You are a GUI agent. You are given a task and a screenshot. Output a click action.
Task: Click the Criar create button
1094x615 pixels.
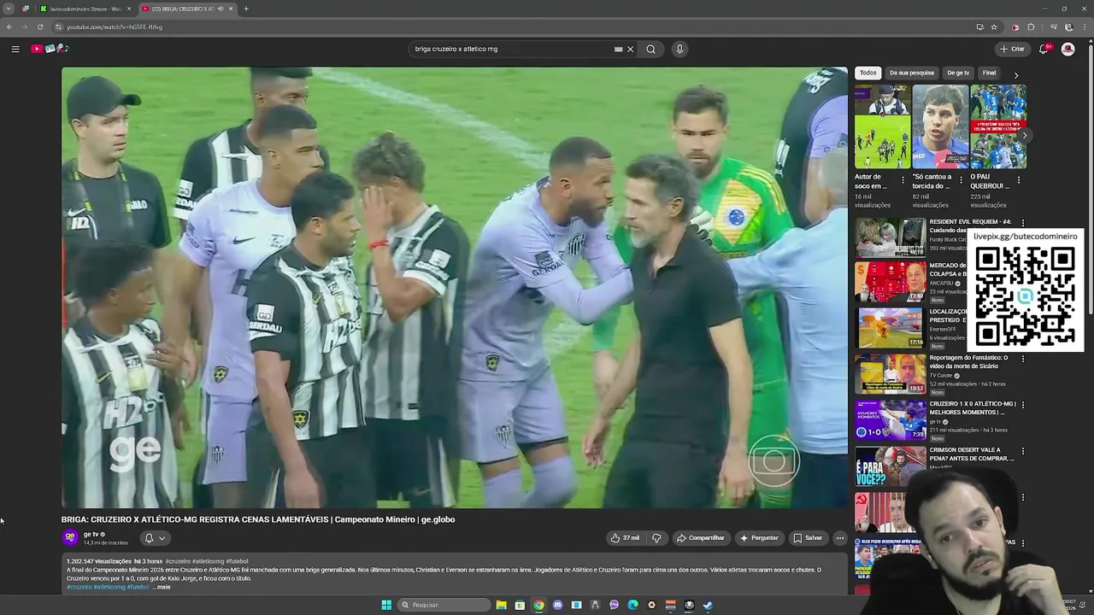point(1013,49)
